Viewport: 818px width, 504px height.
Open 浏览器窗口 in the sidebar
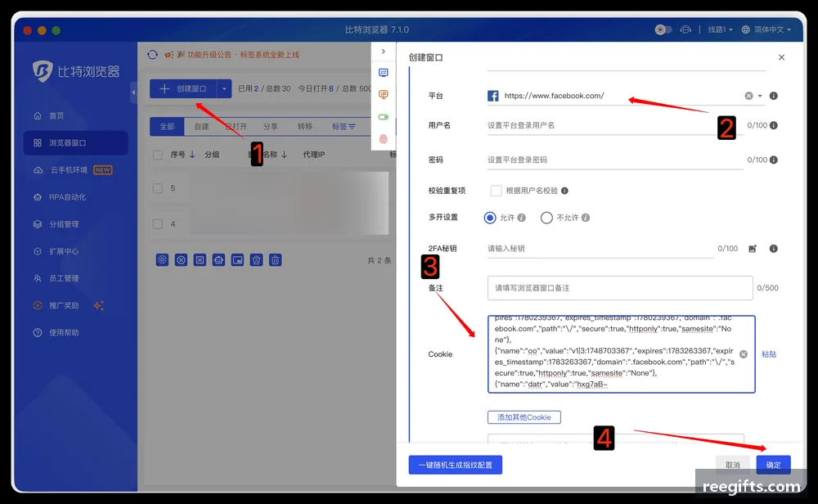[75, 143]
